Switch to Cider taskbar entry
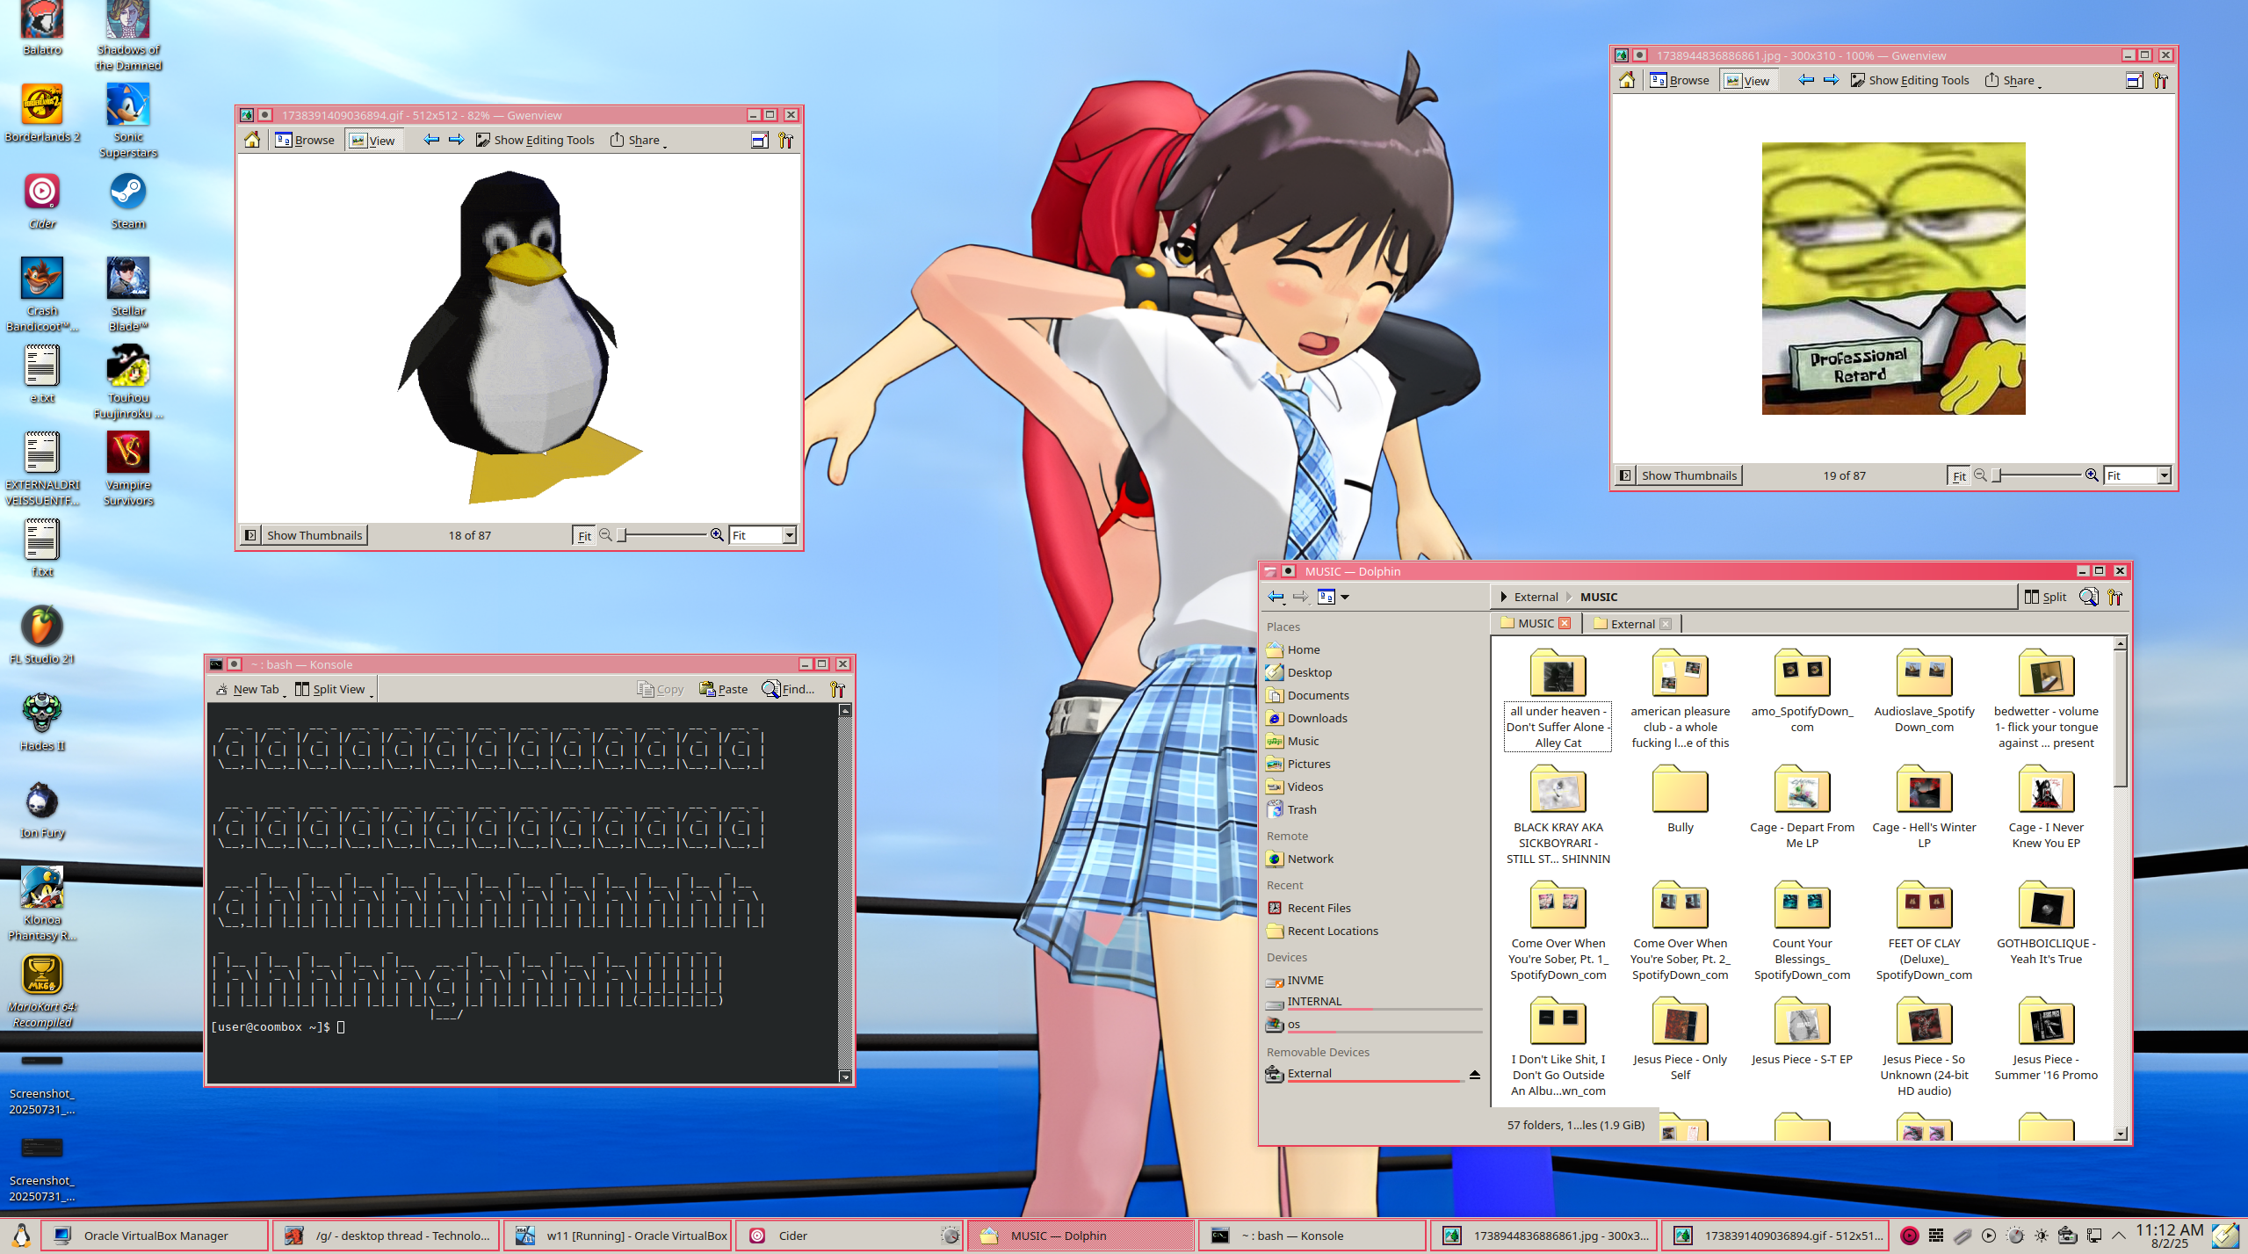Screen dimensions: 2248x1254 849,1236
